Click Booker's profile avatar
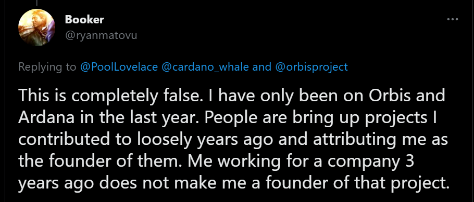474x202 pixels. coord(37,28)
